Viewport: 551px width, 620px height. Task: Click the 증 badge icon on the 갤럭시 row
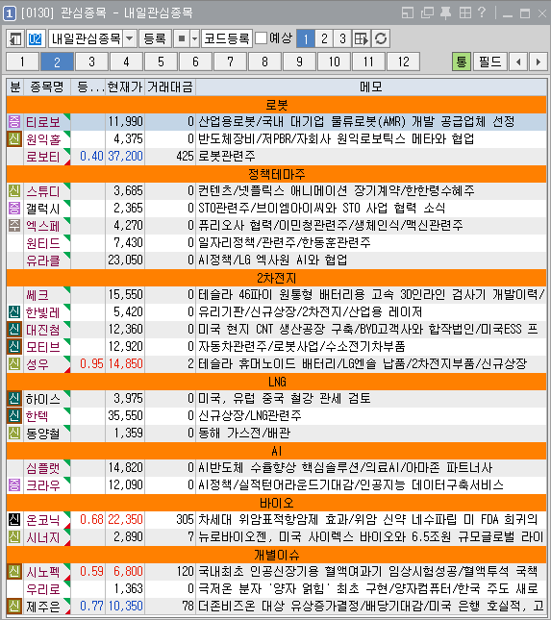[14, 209]
